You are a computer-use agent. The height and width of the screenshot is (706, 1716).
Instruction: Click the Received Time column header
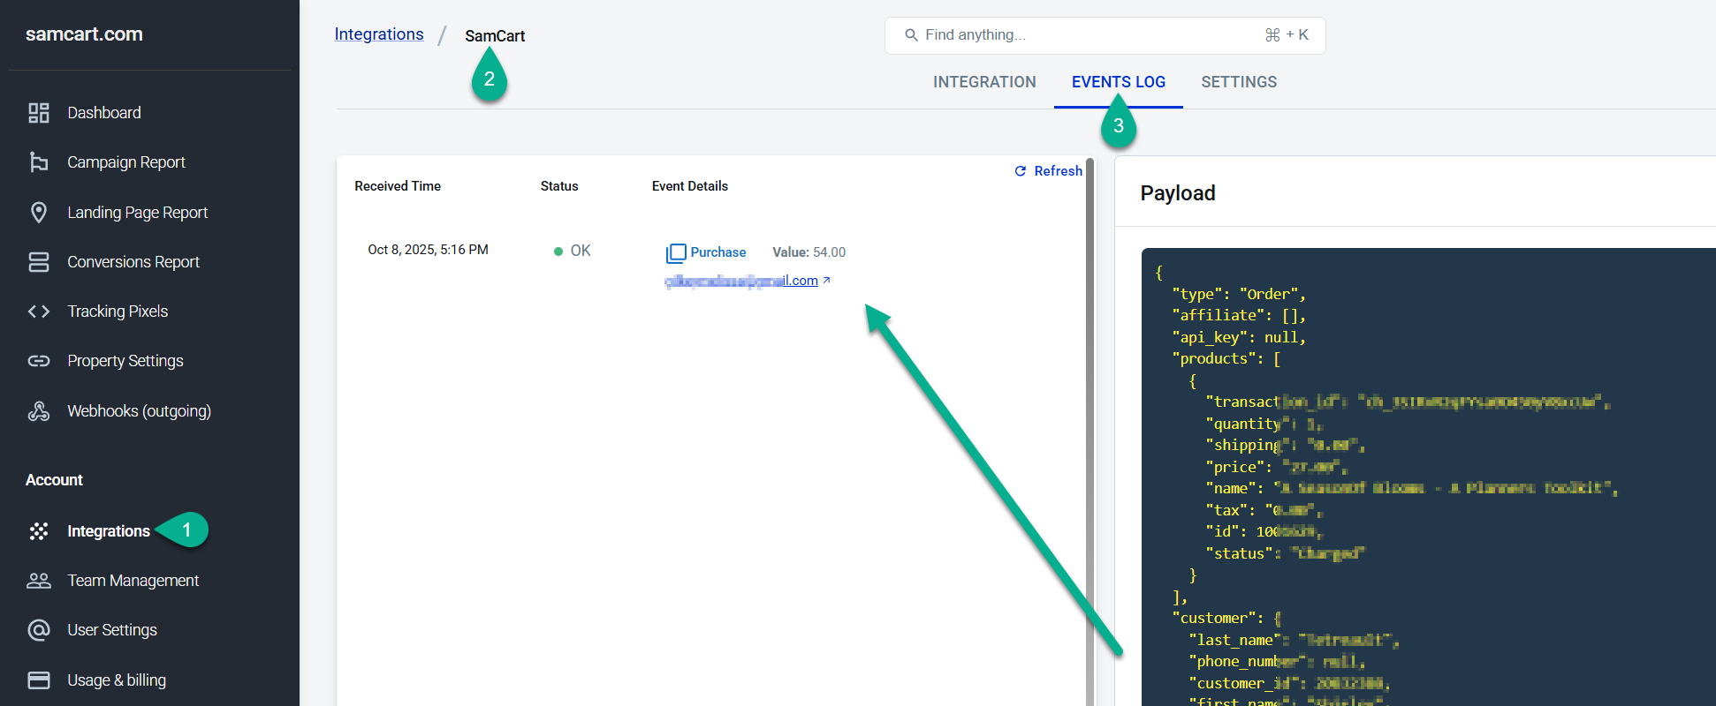coord(398,186)
